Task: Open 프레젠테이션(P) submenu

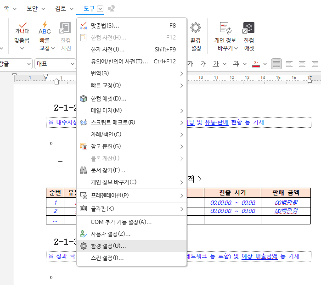Action: pos(131,196)
